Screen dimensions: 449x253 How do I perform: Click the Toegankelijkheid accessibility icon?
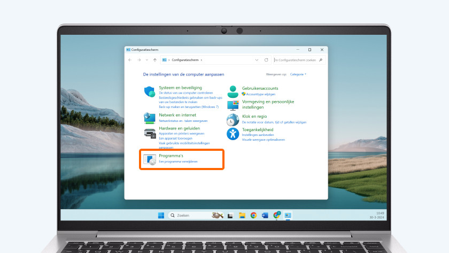click(x=233, y=134)
